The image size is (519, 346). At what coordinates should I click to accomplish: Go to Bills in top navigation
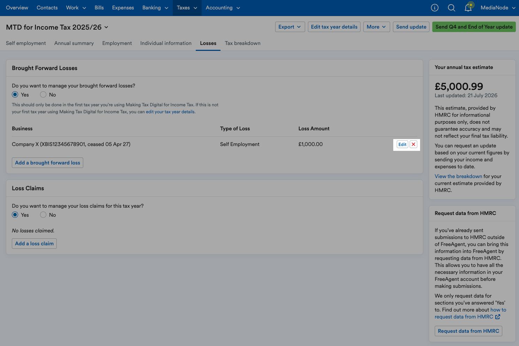tap(99, 8)
